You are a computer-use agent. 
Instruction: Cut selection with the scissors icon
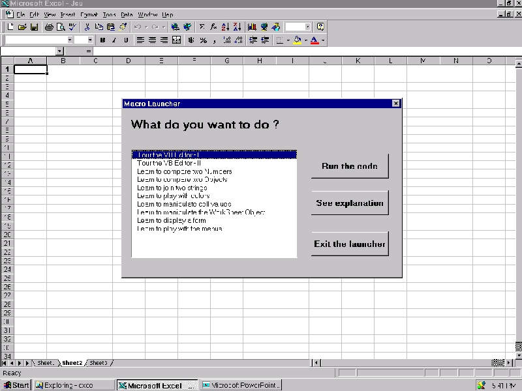pos(87,27)
